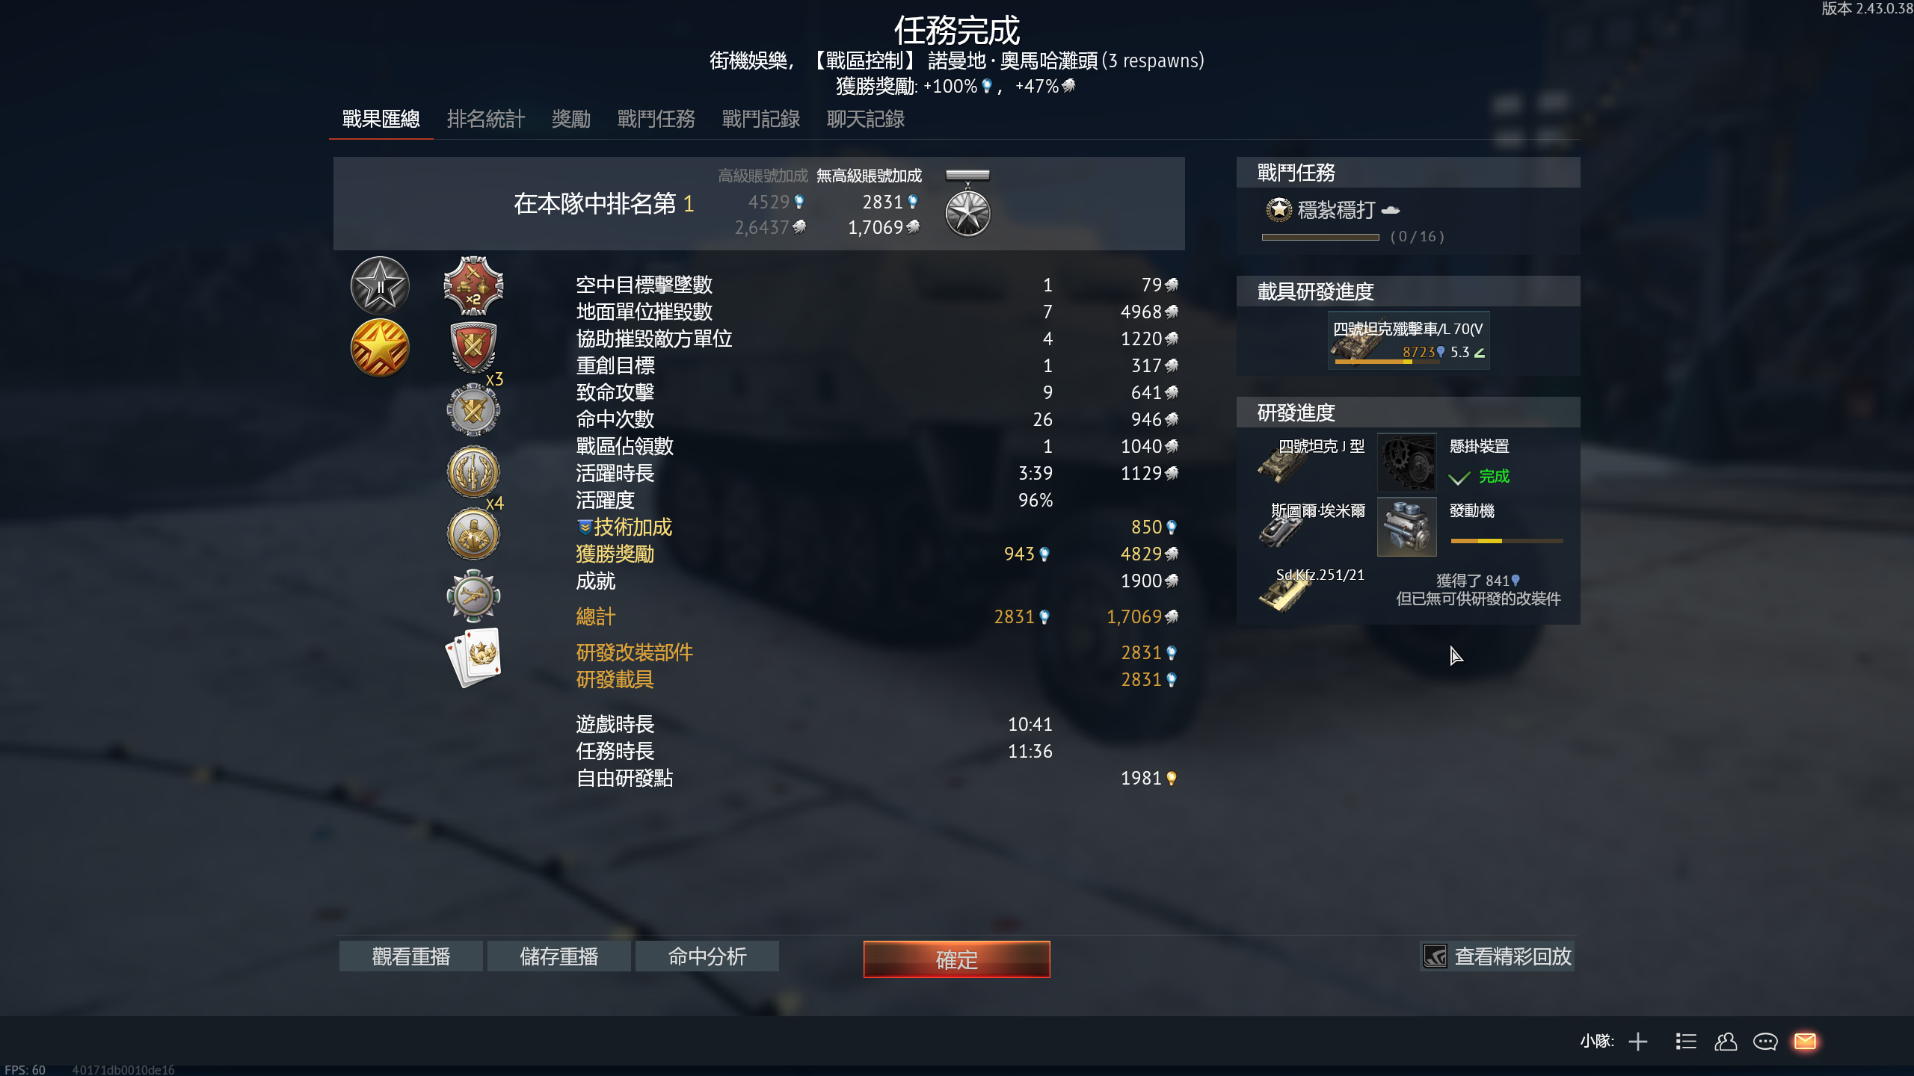1914x1076 pixels.
Task: Open the squad list icon
Action: coord(1686,1041)
